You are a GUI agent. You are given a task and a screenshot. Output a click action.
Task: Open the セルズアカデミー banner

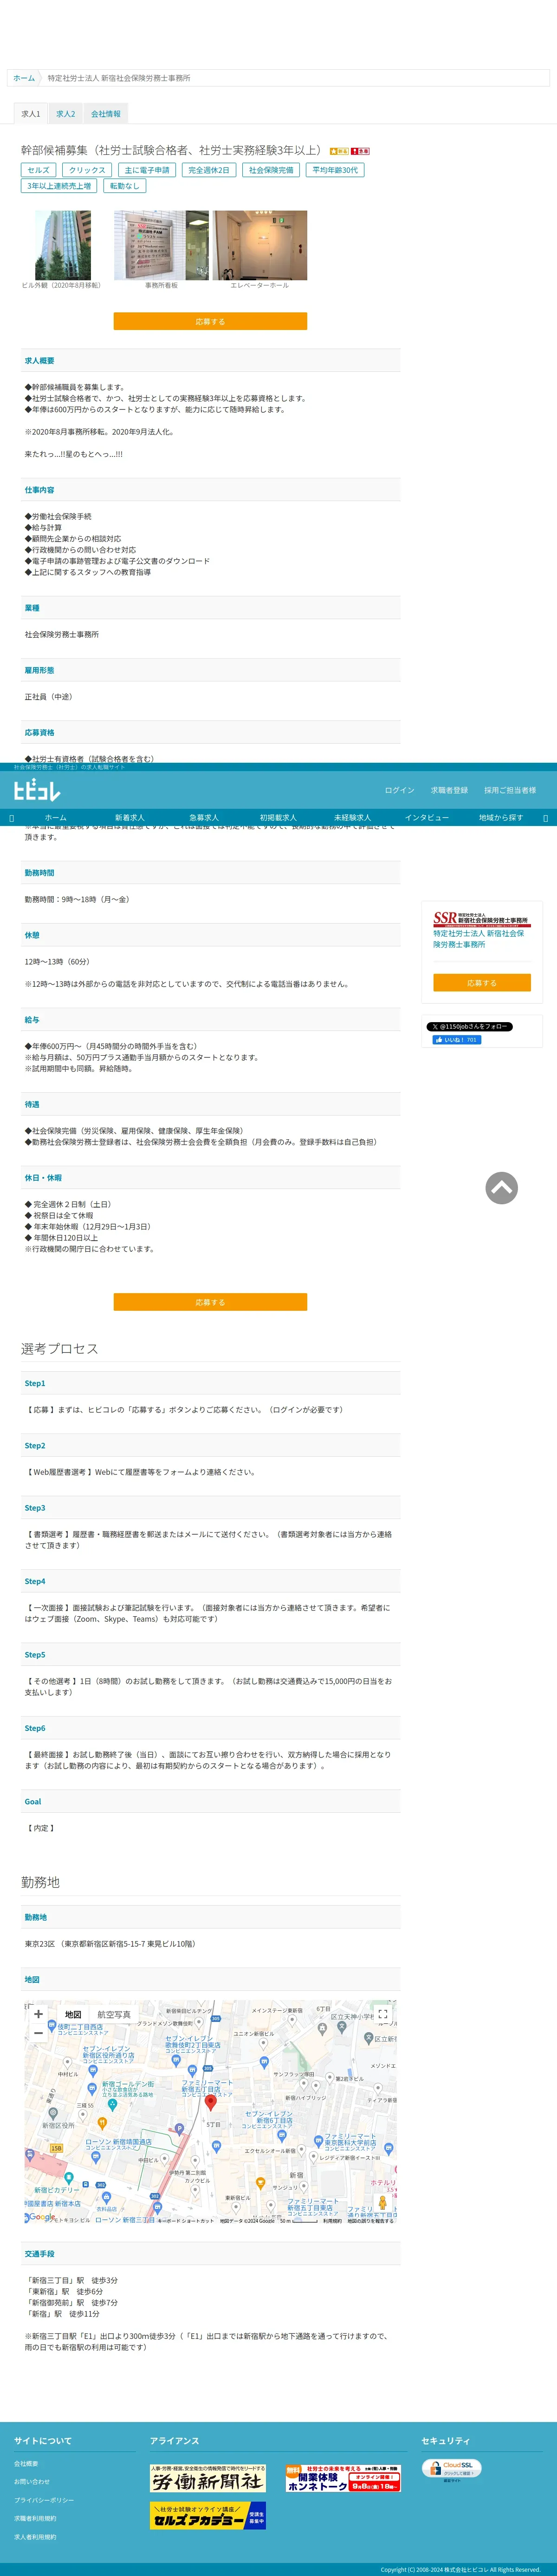207,2515
